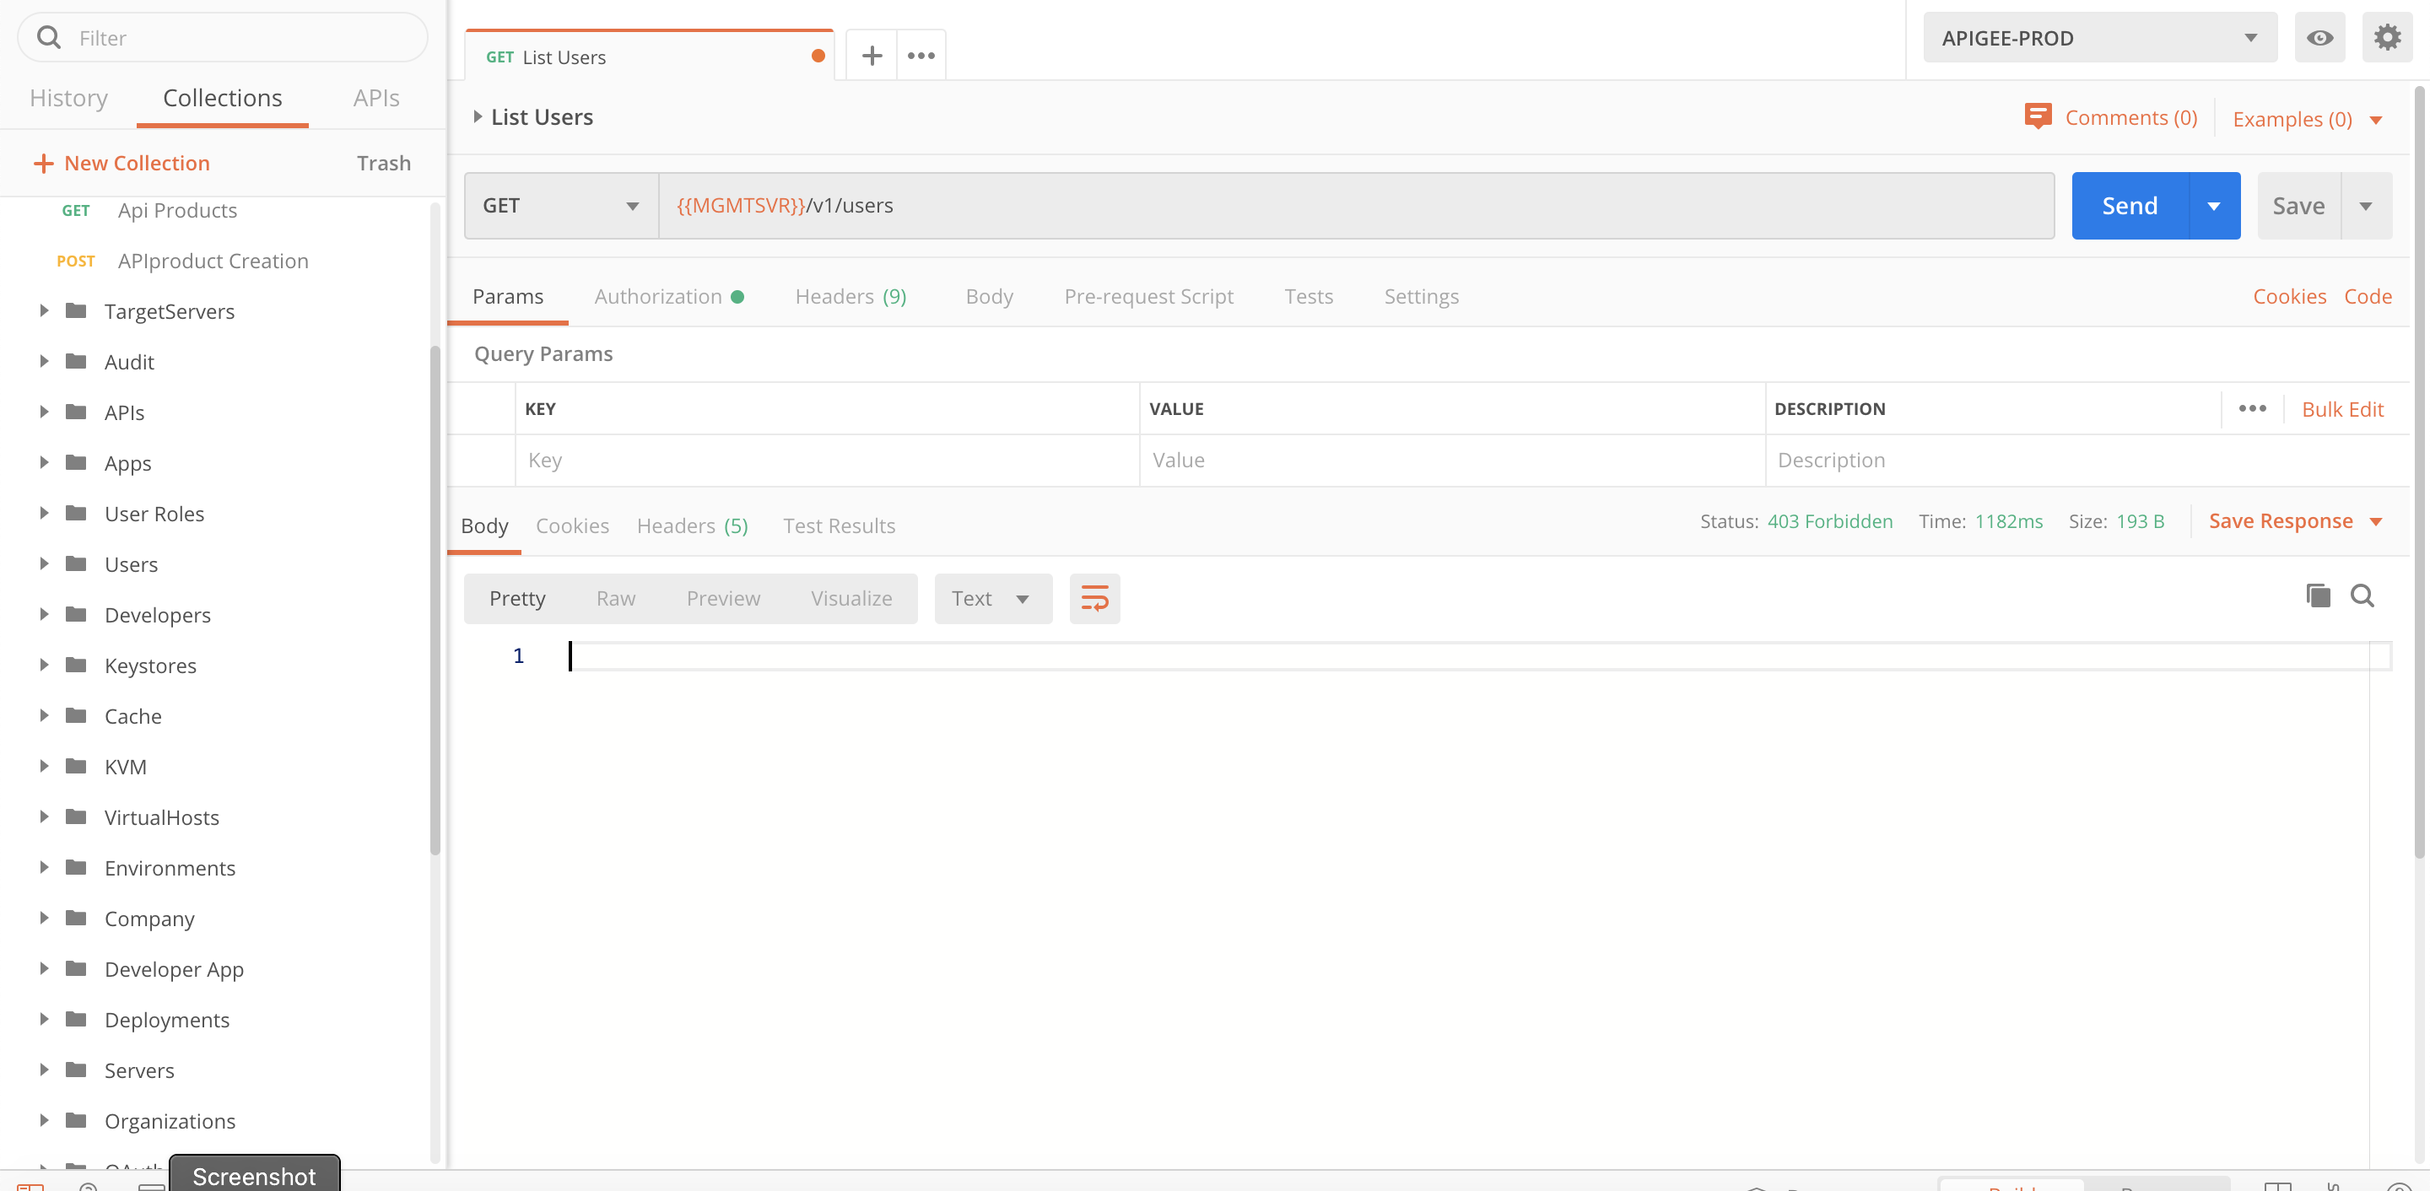
Task: Copy response with the copy icon
Action: coord(2318,595)
